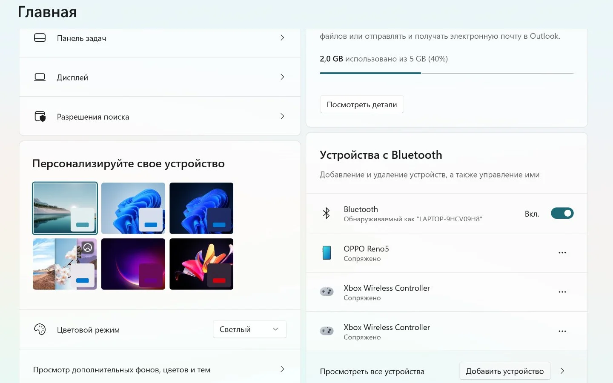Click the palette icon beside Цветовой режим
613x383 pixels.
tap(40, 329)
